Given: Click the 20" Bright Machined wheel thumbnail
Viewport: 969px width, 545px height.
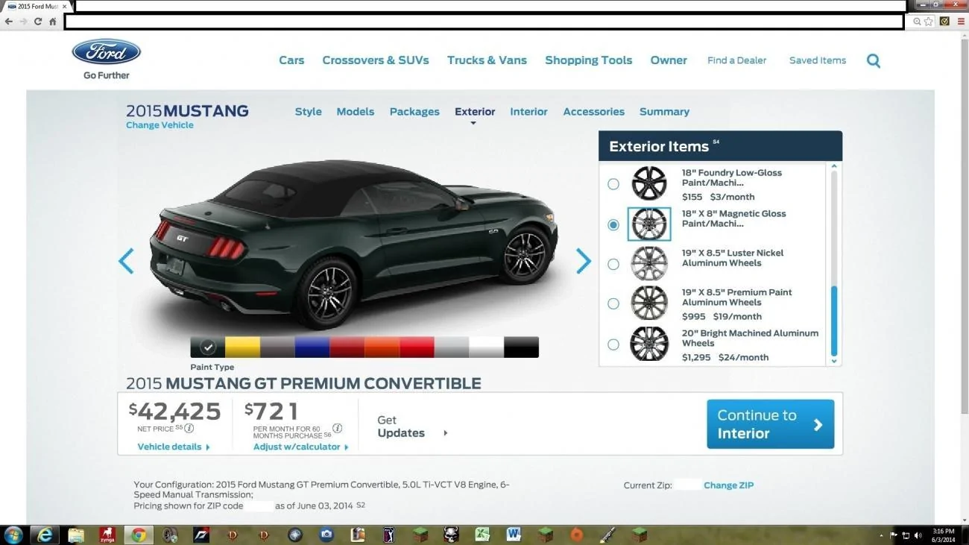Looking at the screenshot, I should (x=649, y=344).
